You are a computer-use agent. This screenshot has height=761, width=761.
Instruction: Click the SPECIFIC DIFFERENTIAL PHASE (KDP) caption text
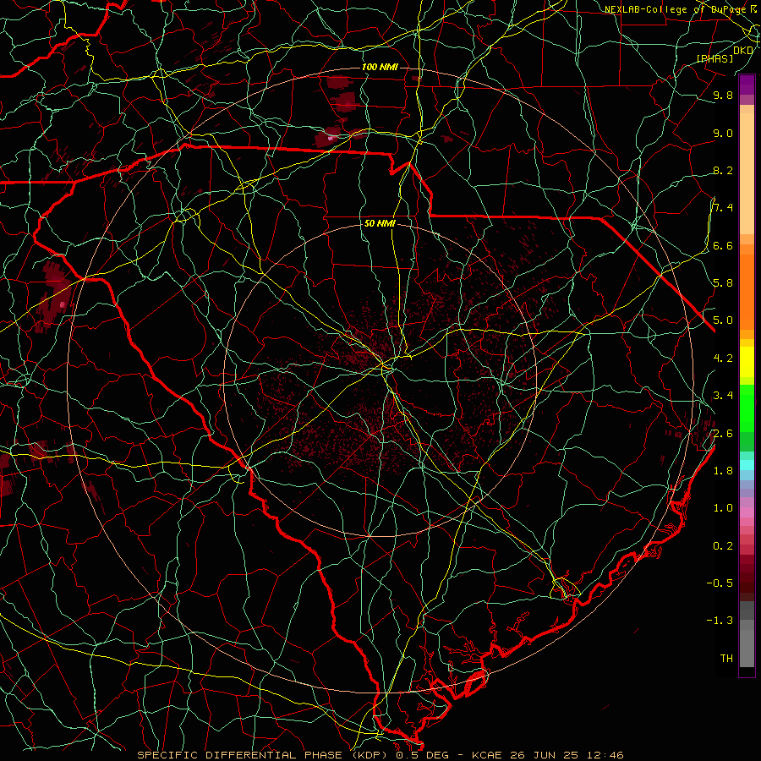point(264,755)
